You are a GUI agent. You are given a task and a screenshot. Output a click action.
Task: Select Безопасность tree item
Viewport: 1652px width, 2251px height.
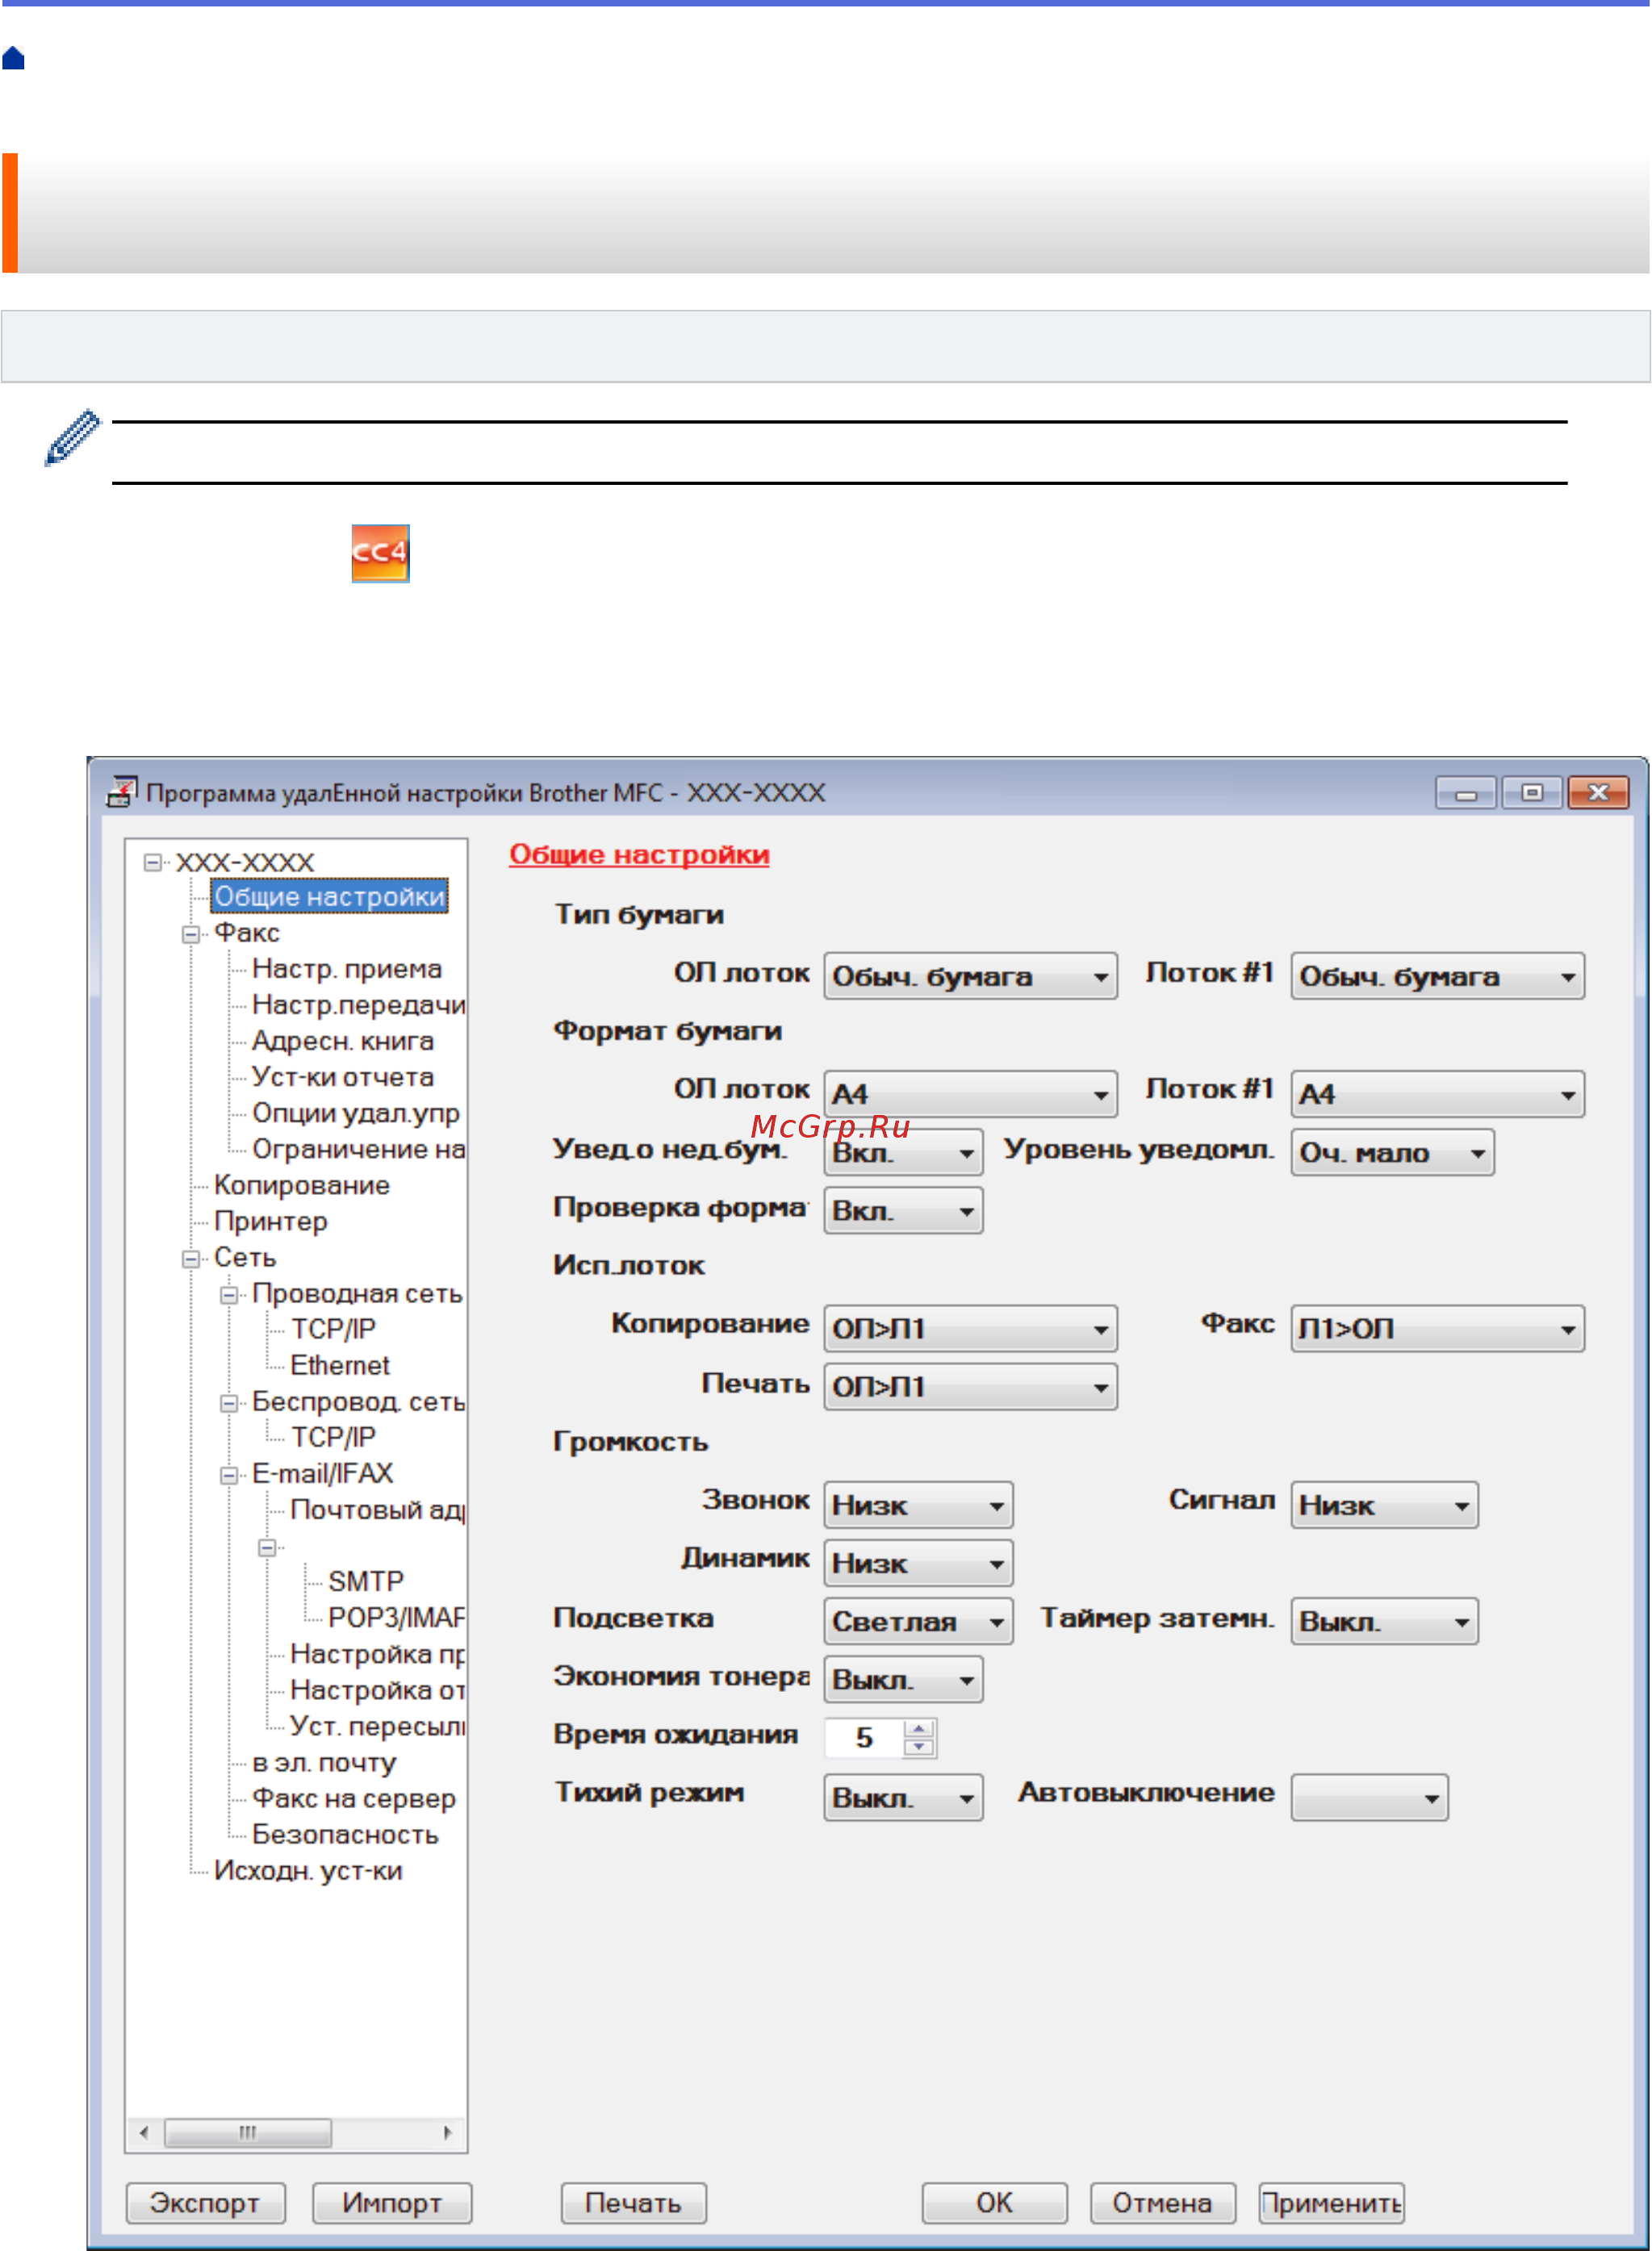tap(345, 1834)
